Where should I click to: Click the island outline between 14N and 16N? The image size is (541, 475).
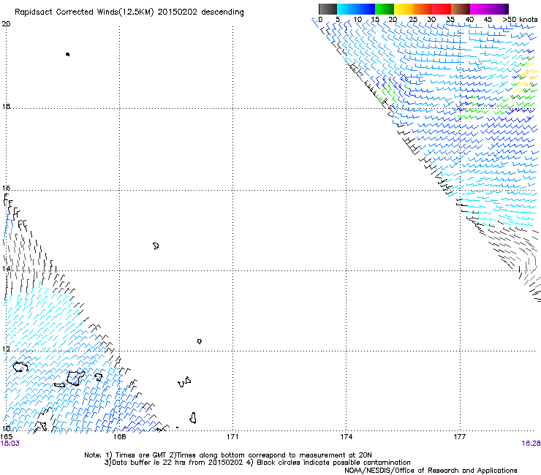(x=156, y=246)
